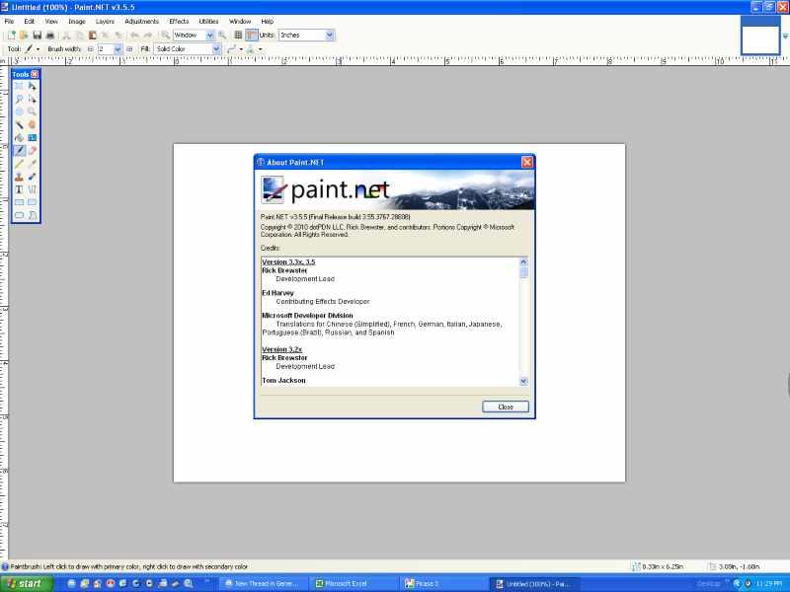The height and width of the screenshot is (592, 790).
Task: Select the Eraser tool
Action: point(33,151)
